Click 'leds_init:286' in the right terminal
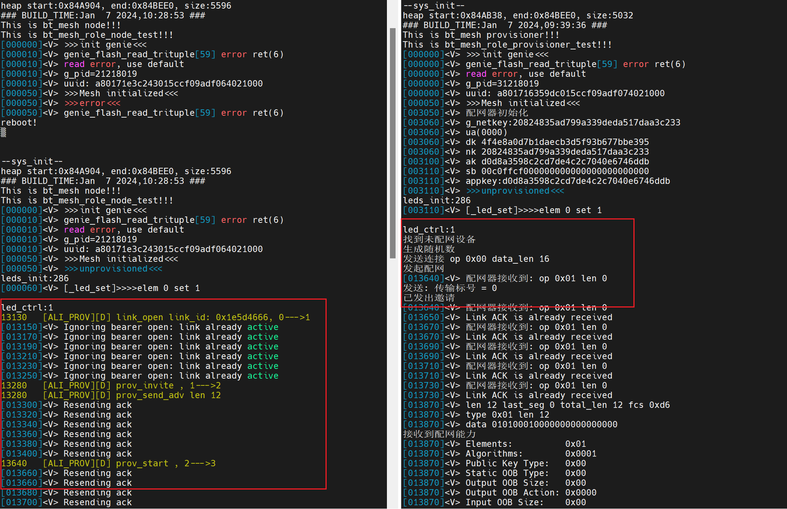 click(436, 200)
